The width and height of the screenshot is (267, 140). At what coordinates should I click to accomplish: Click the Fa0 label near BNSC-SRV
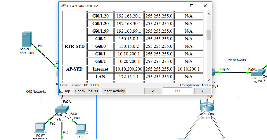41,46
